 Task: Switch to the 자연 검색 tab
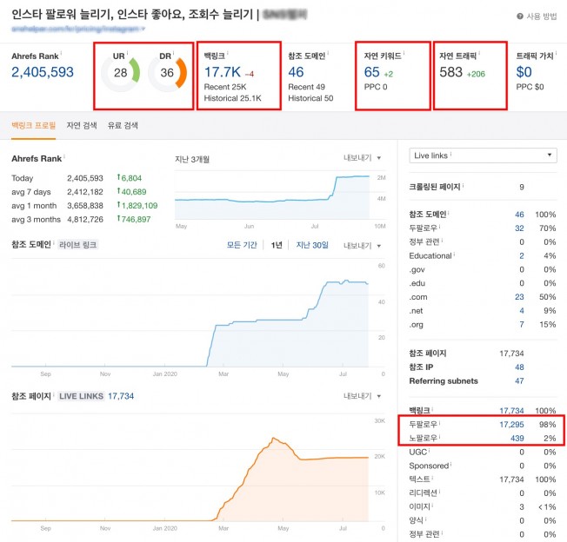(82, 126)
